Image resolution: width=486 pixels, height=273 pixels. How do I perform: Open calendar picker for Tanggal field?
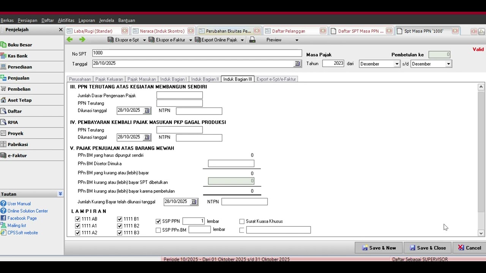tap(297, 64)
